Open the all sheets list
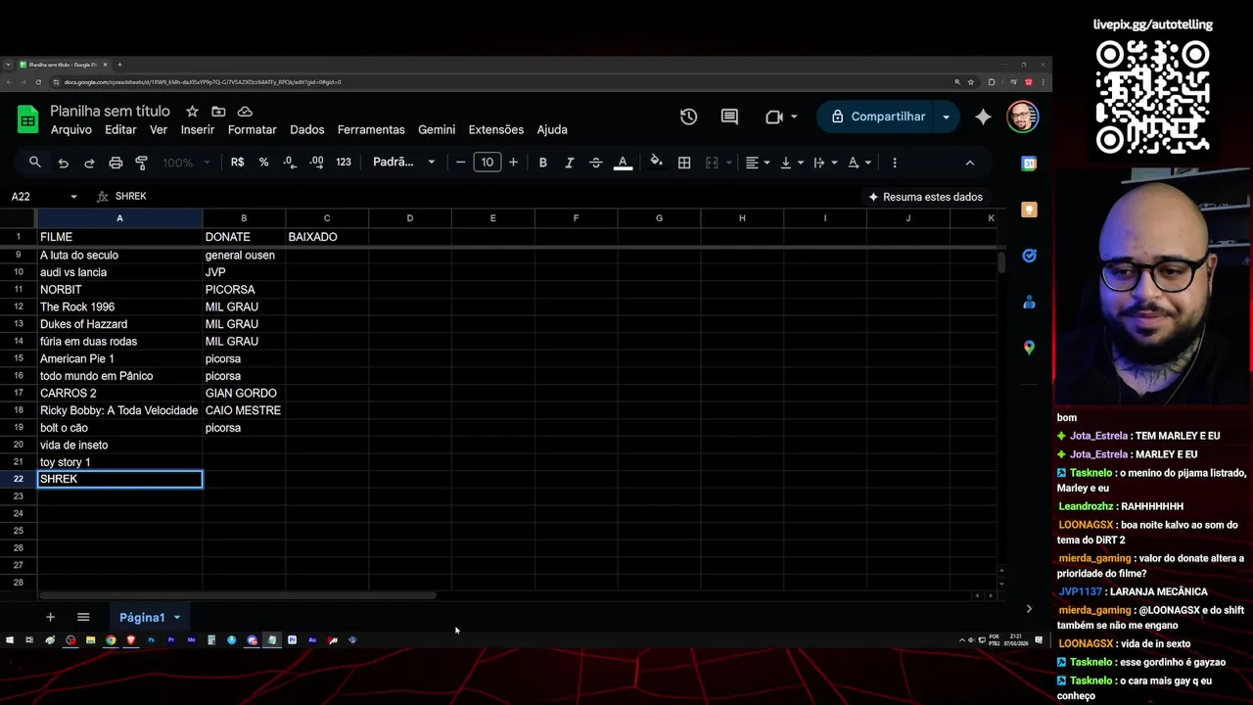This screenshot has width=1253, height=705. (x=83, y=617)
